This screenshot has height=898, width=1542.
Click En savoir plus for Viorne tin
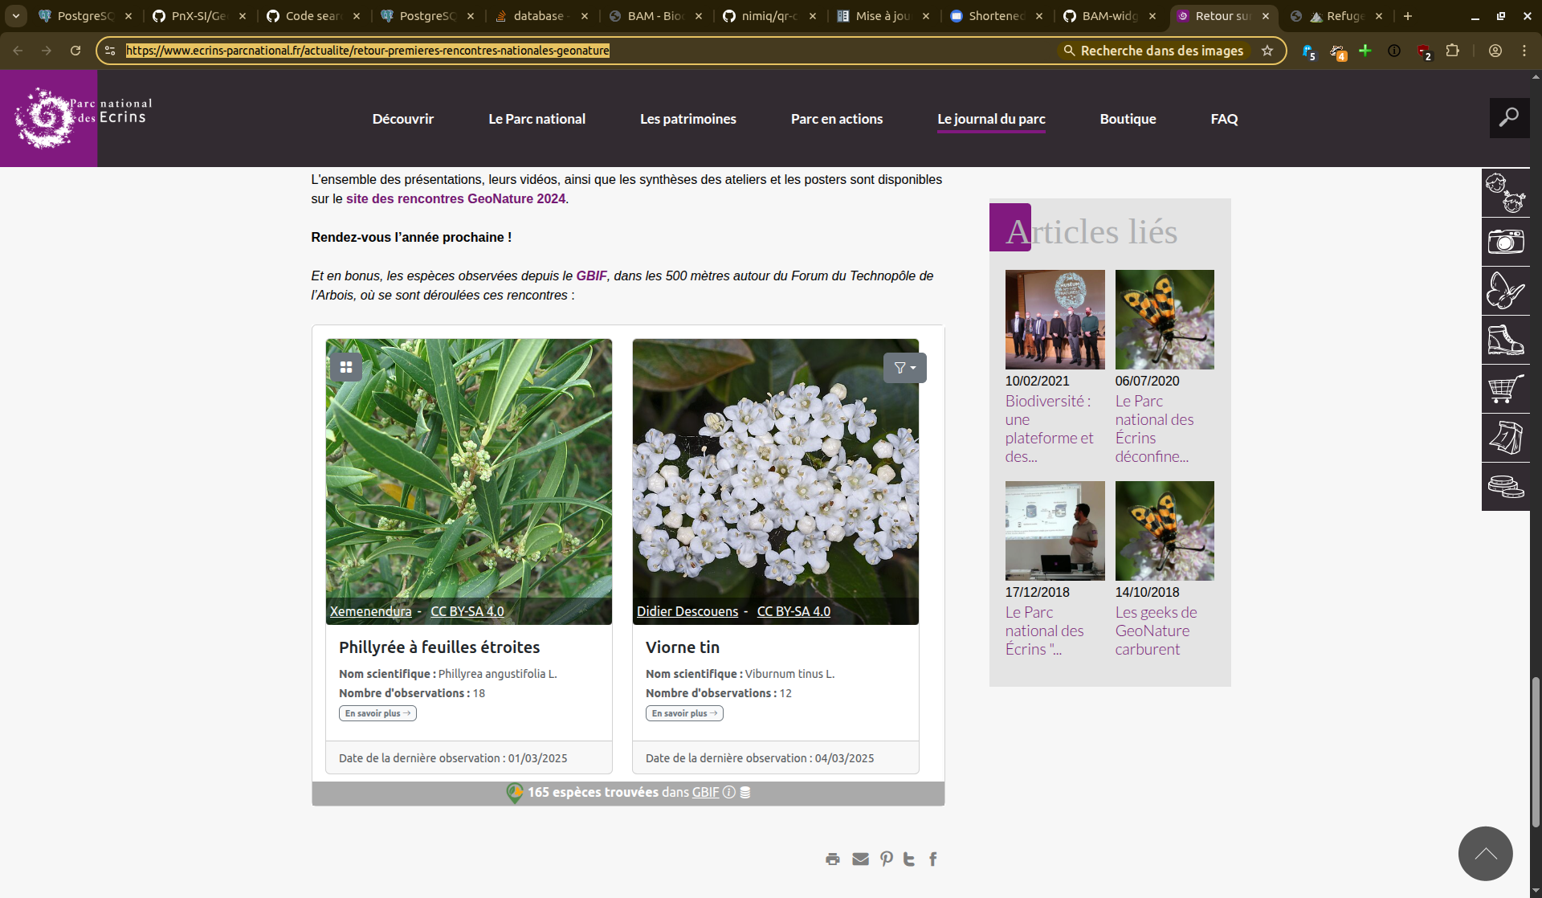(683, 713)
